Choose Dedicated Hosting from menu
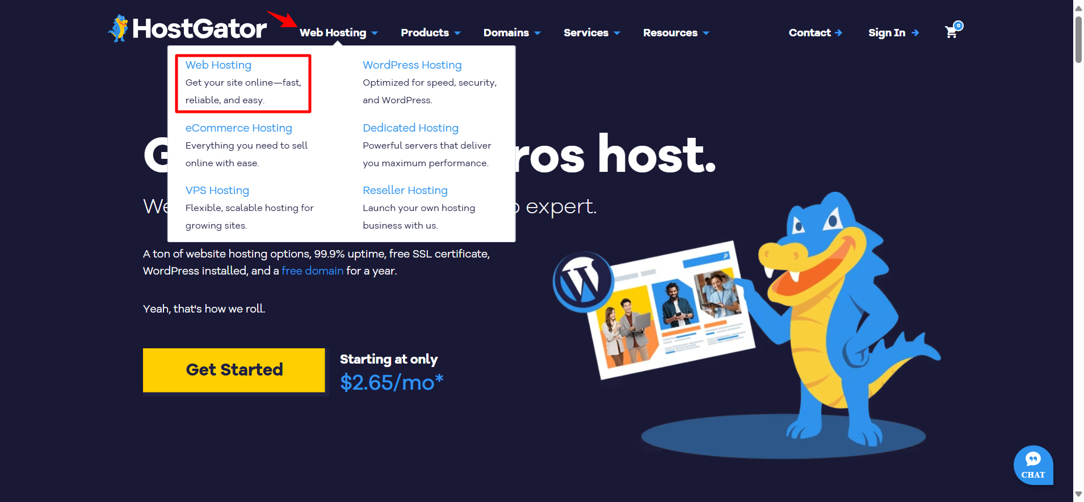This screenshot has height=502, width=1084. [410, 128]
